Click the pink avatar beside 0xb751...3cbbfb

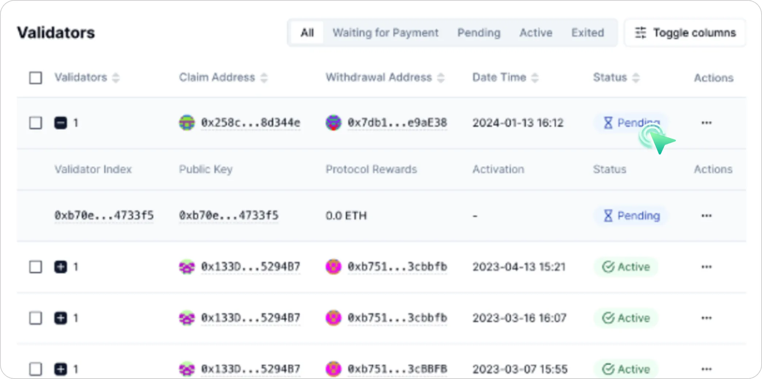(x=333, y=267)
